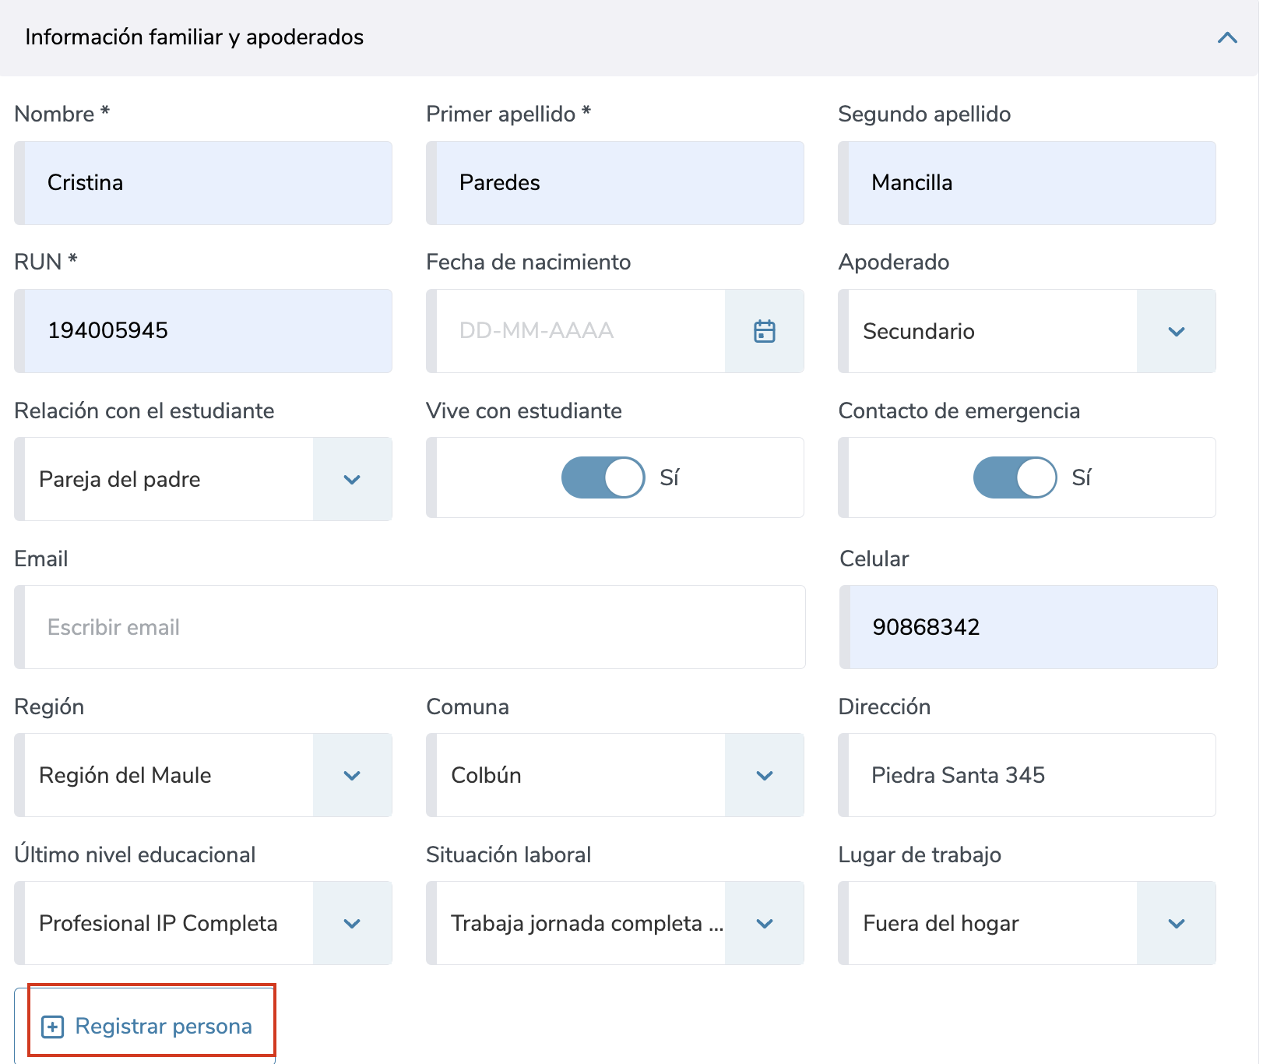Click the Primer apellido field with Paredes

click(x=619, y=183)
